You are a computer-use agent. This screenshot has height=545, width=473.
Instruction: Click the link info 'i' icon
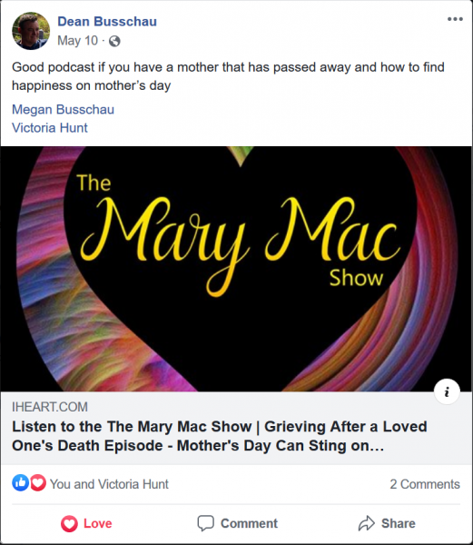tap(447, 391)
